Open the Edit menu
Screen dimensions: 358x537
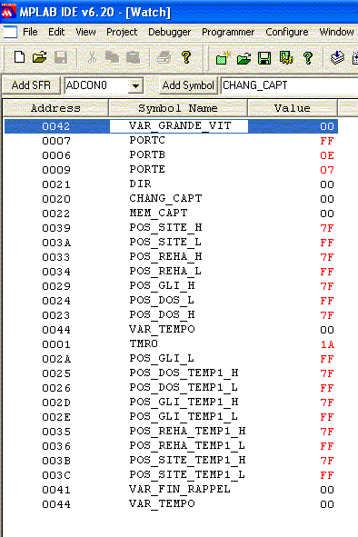pyautogui.click(x=56, y=32)
